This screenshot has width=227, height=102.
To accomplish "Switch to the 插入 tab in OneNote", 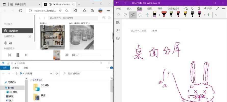I will [129, 9].
